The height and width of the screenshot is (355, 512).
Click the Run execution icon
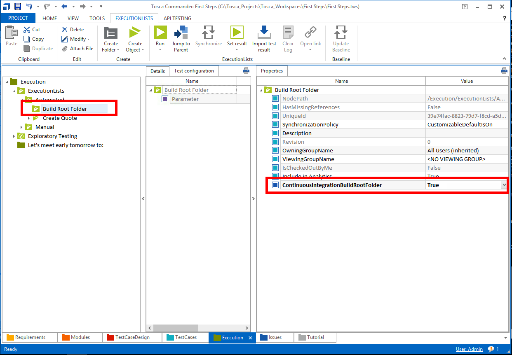160,33
